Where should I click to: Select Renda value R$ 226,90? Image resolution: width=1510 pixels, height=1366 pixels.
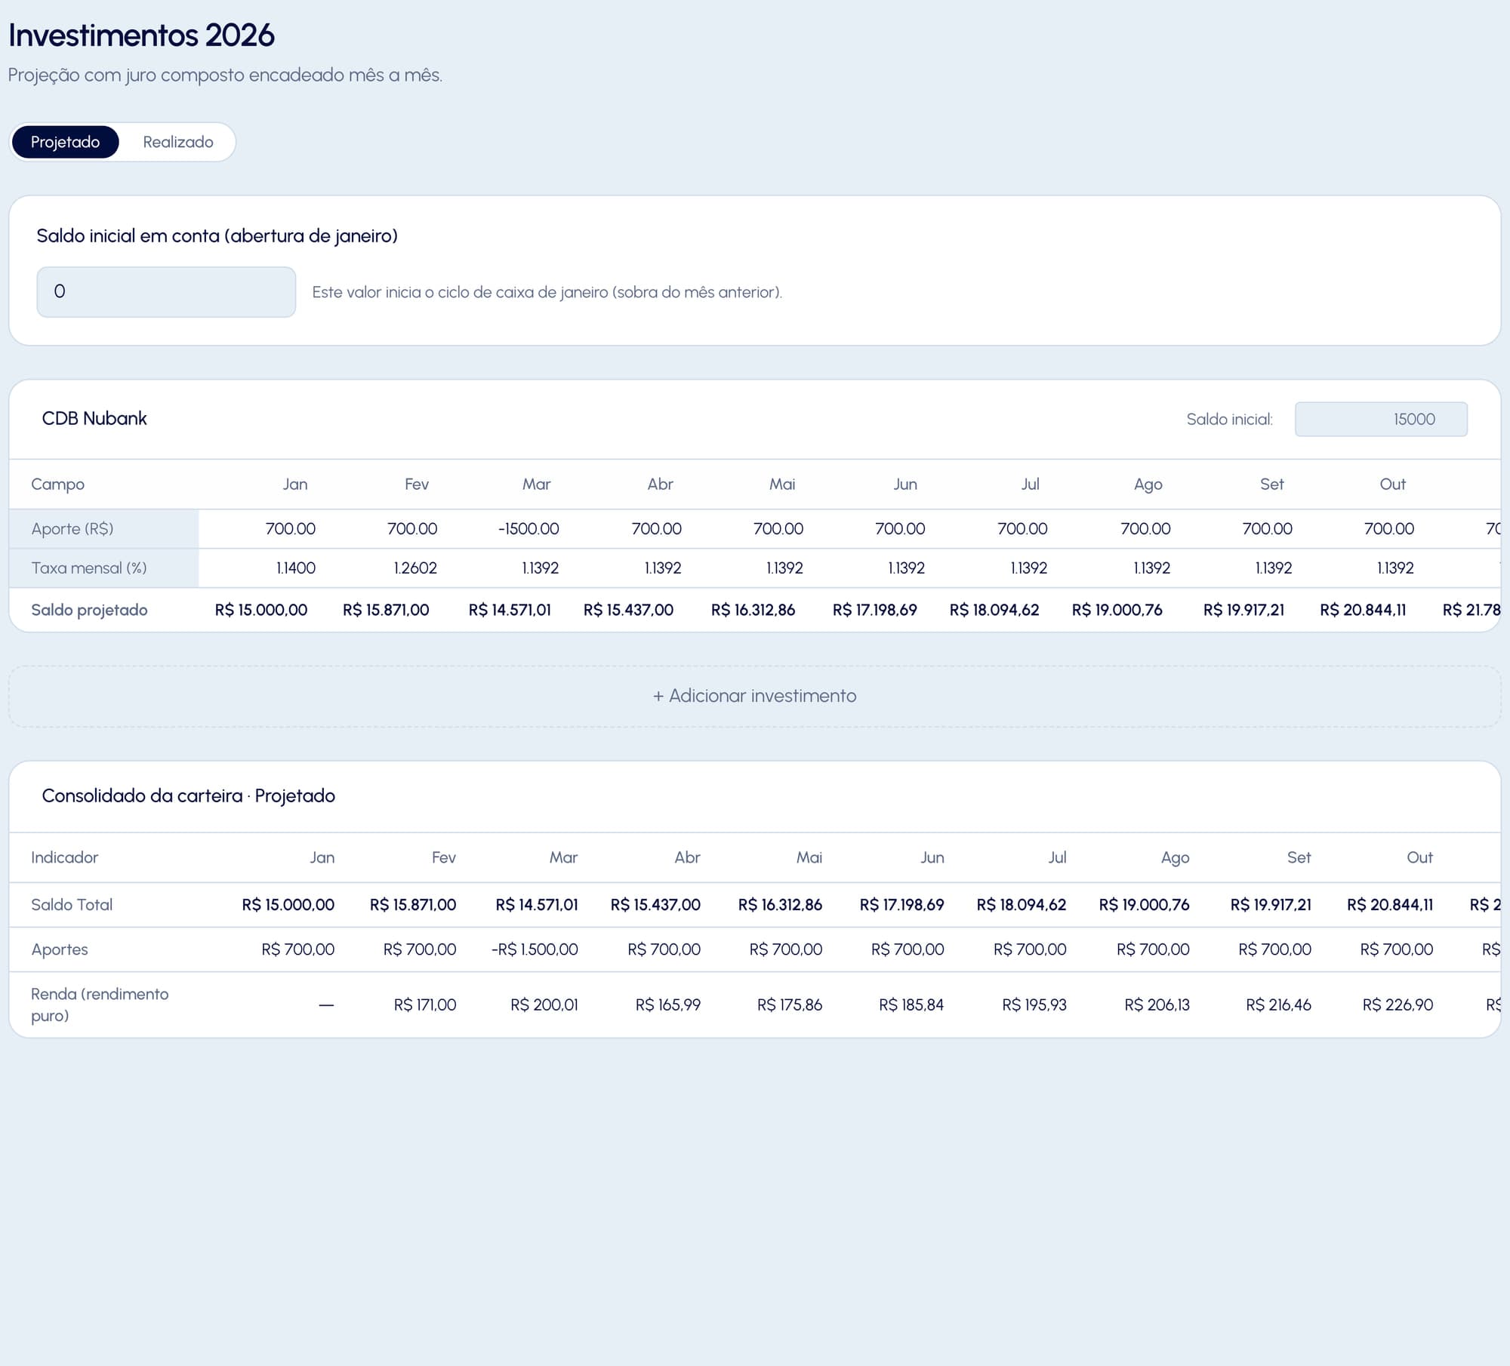(x=1398, y=1005)
